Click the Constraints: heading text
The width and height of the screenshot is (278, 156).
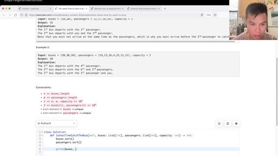(x=43, y=88)
